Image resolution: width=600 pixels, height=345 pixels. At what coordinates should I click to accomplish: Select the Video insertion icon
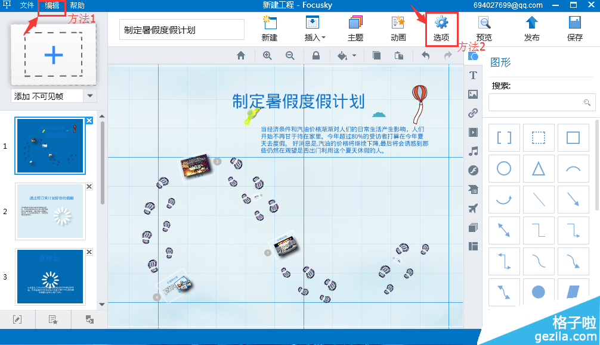tap(473, 132)
